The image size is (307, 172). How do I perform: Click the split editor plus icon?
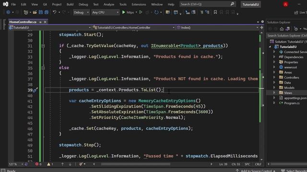tap(262, 28)
